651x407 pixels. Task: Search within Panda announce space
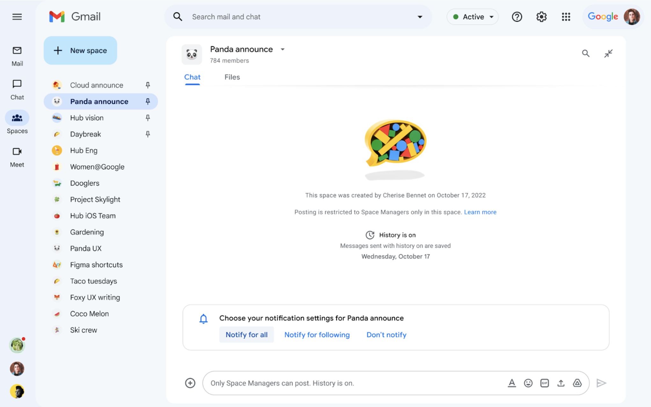pos(586,54)
